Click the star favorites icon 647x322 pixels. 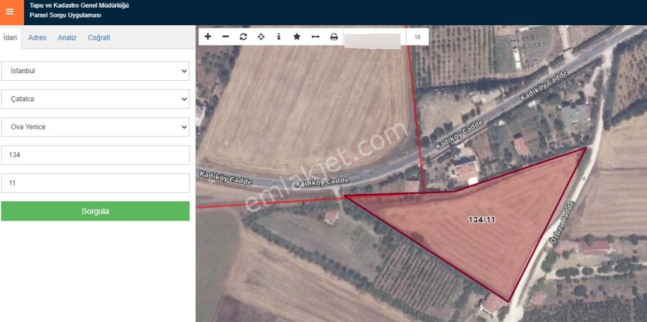296,37
